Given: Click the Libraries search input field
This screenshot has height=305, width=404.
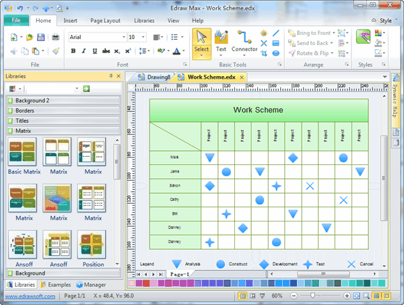Looking at the screenshot, I should pos(50,89).
